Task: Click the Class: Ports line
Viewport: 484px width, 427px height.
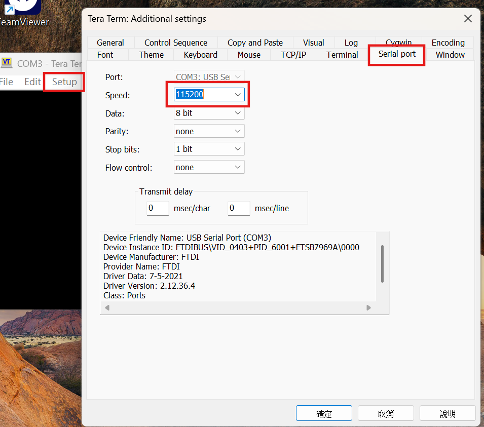Action: pyautogui.click(x=124, y=296)
